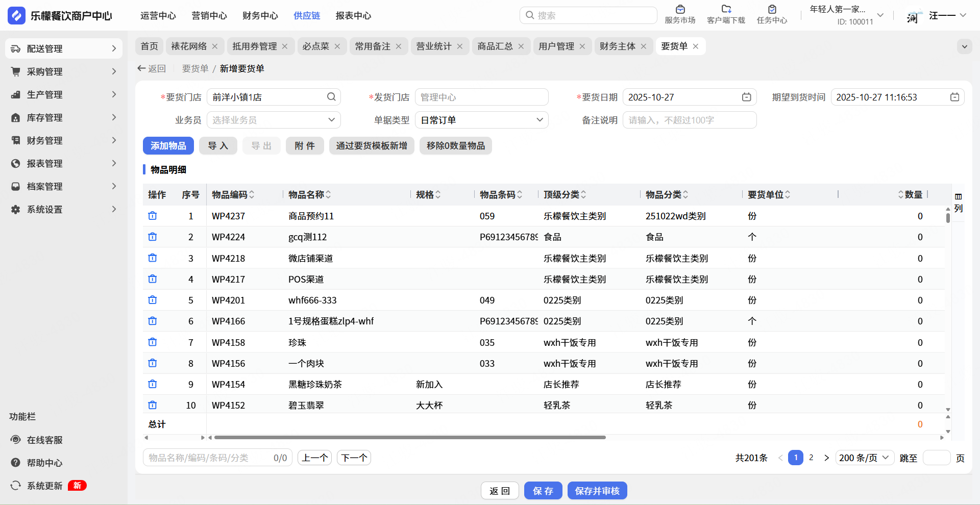
Task: Open the 单据类型 dropdown
Action: coord(481,120)
